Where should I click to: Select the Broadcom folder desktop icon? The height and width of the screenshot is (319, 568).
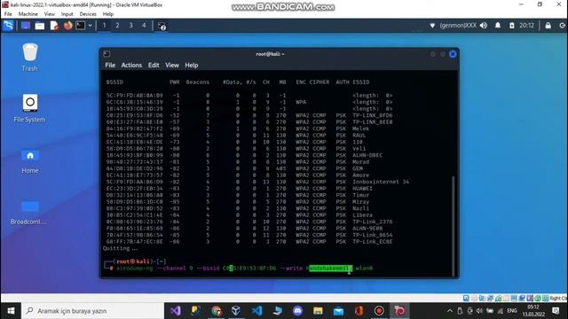click(x=28, y=213)
